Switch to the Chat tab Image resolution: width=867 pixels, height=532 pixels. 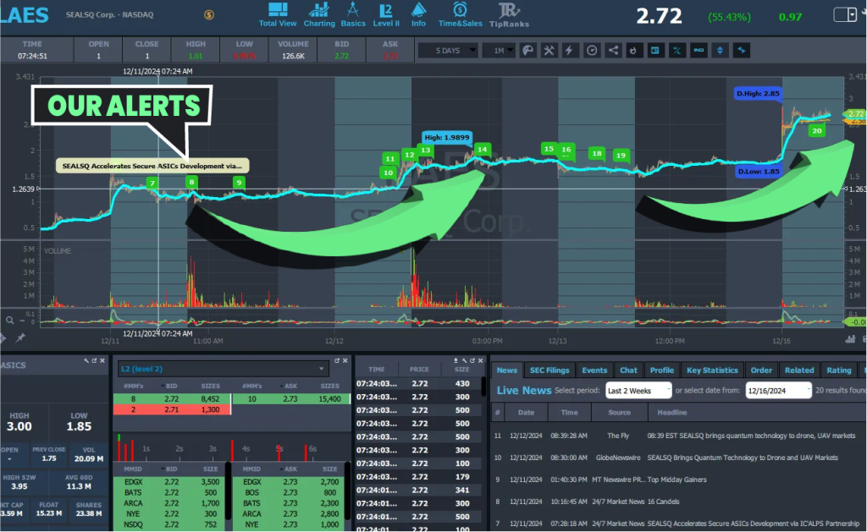click(x=628, y=370)
